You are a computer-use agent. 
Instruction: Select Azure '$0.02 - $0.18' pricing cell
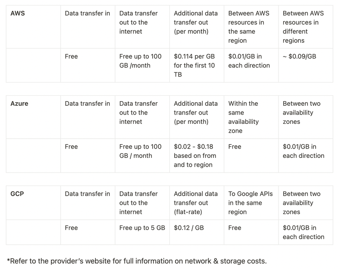pos(197,156)
